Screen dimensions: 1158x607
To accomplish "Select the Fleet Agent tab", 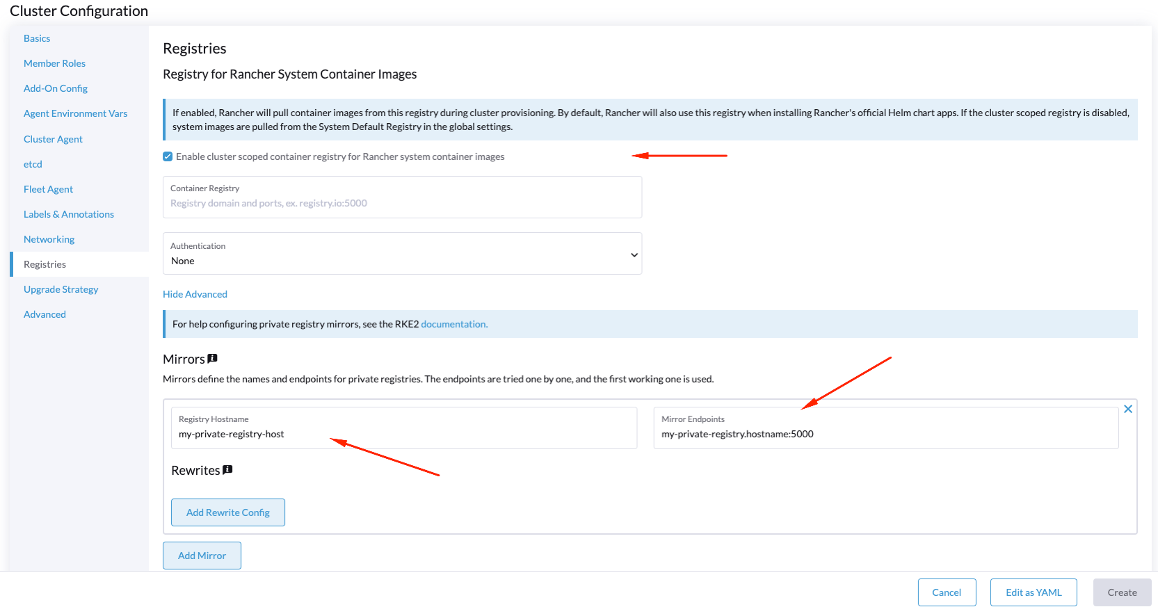I will (x=48, y=189).
